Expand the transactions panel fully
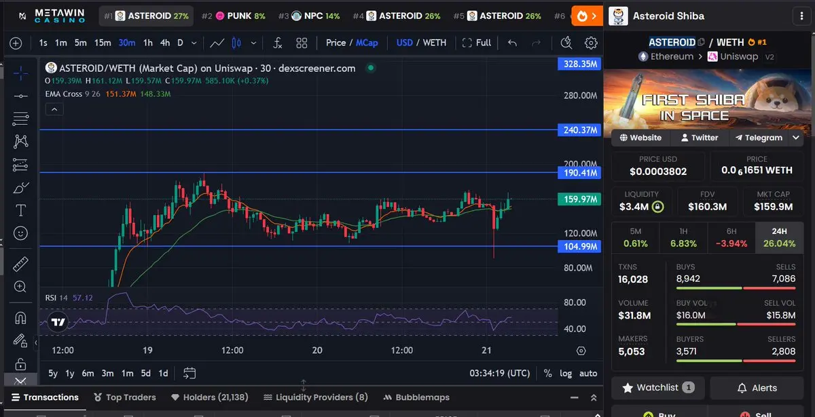 594,397
